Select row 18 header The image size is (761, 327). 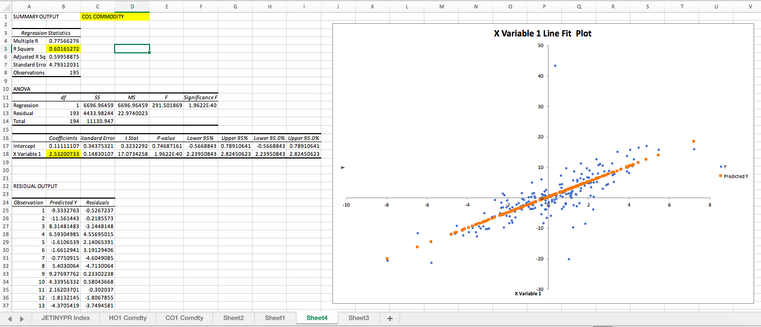pyautogui.click(x=6, y=154)
